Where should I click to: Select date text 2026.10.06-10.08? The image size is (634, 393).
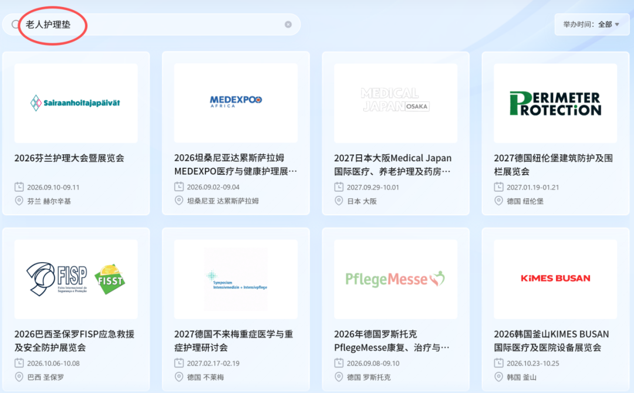[53, 364]
